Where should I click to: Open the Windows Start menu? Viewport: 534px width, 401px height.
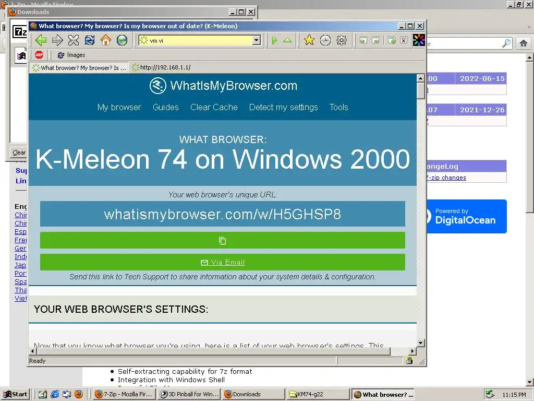(x=16, y=394)
